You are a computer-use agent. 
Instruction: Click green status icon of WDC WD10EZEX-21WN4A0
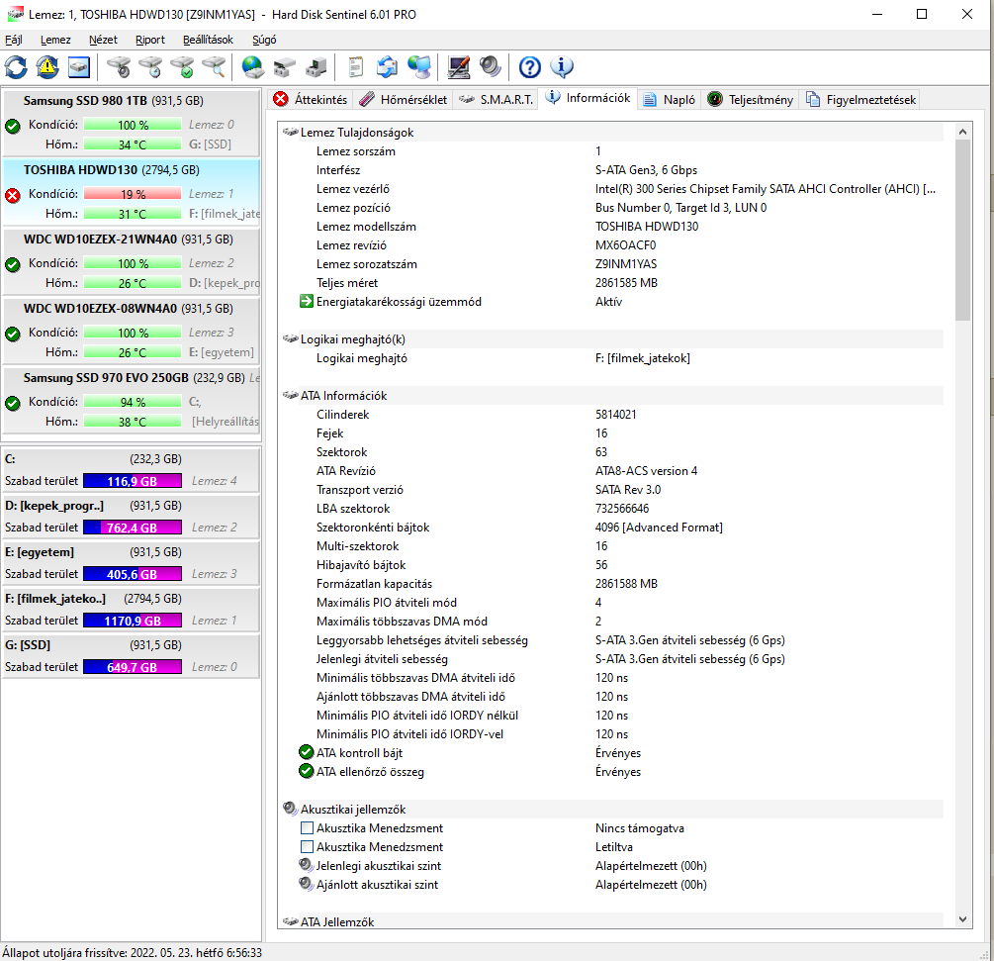tap(13, 264)
